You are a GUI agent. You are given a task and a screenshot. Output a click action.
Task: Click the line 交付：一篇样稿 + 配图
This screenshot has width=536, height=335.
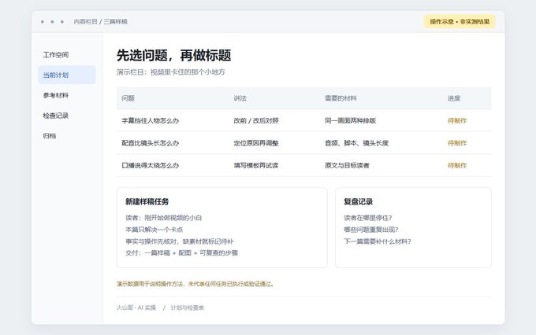point(181,252)
